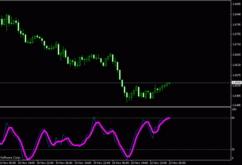Select price level 1.6665 on scale
242x165 pixels.
[x=237, y=55]
